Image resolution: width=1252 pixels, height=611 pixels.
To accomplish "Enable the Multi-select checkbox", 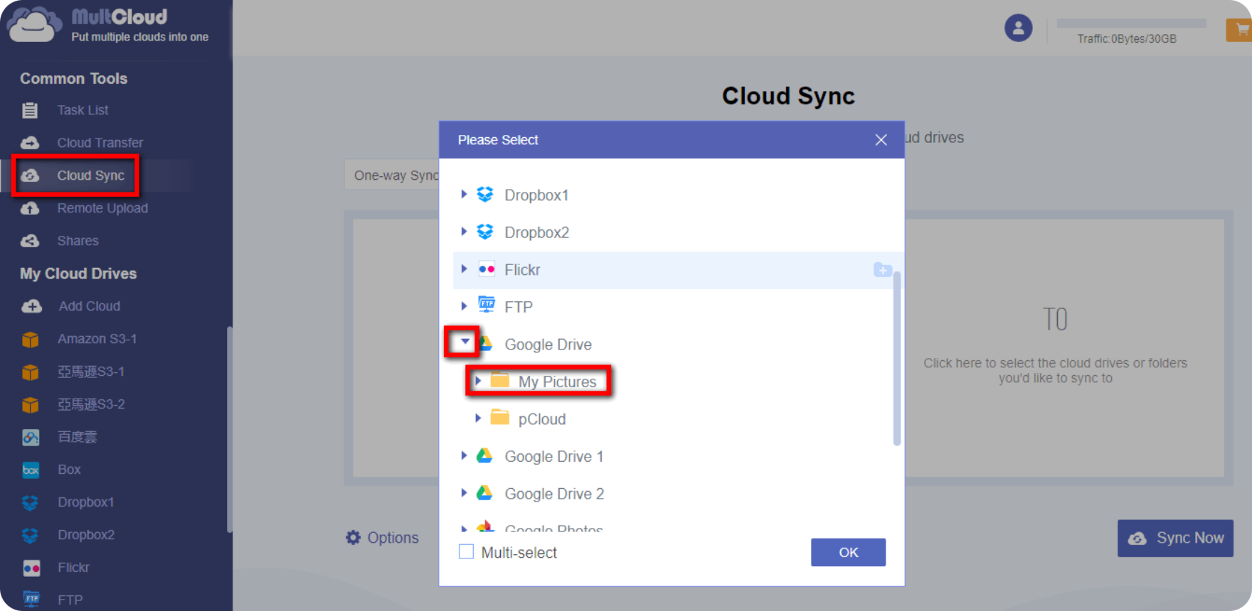I will pyautogui.click(x=467, y=552).
